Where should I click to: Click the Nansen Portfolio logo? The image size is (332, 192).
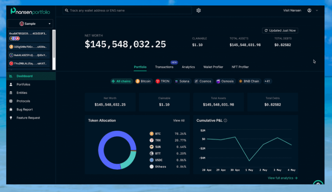pos(30,11)
